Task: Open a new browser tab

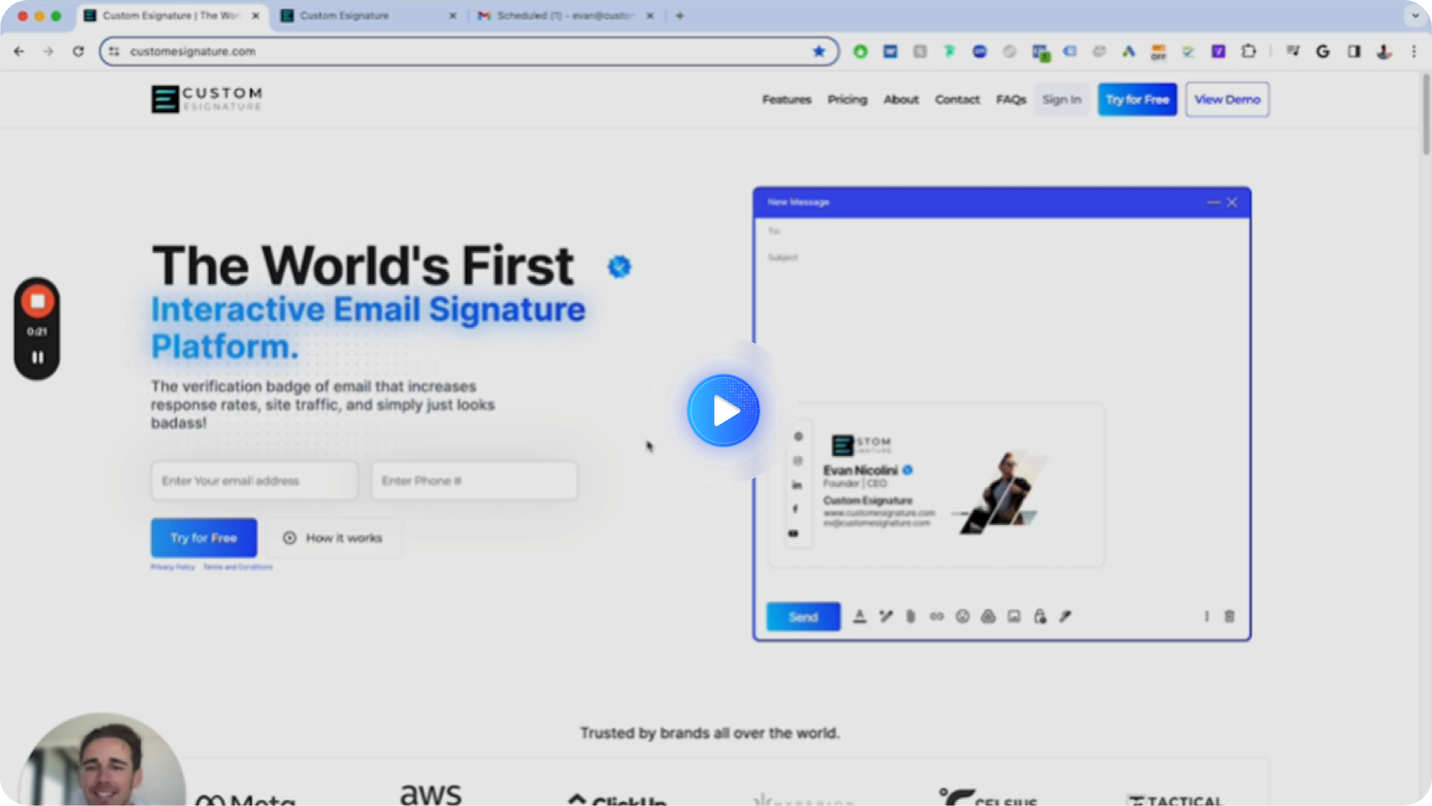Action: coord(679,16)
